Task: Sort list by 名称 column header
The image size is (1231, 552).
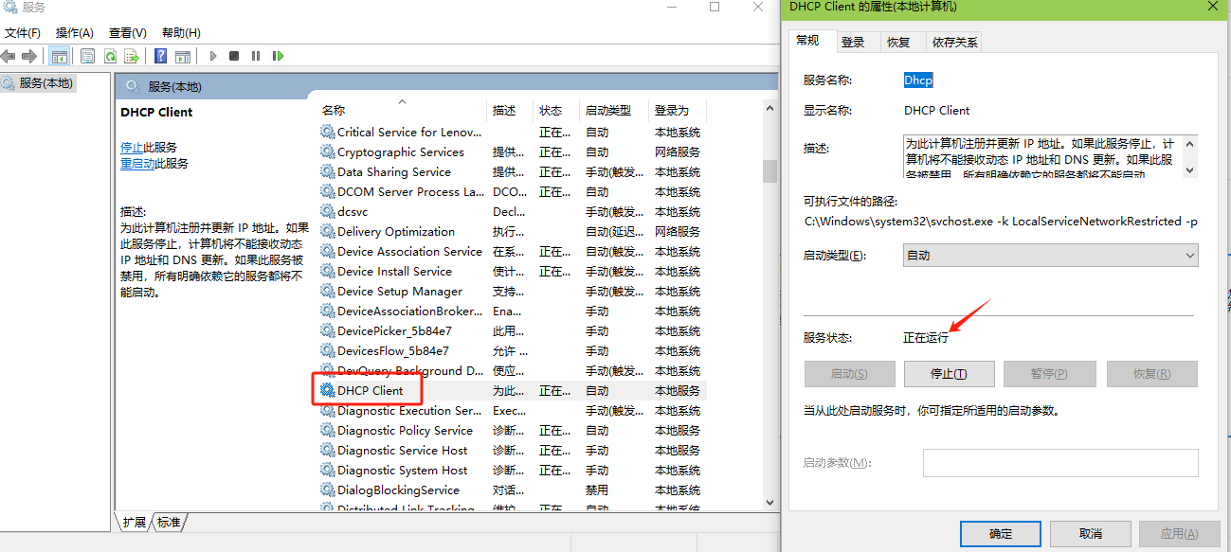Action: [334, 111]
